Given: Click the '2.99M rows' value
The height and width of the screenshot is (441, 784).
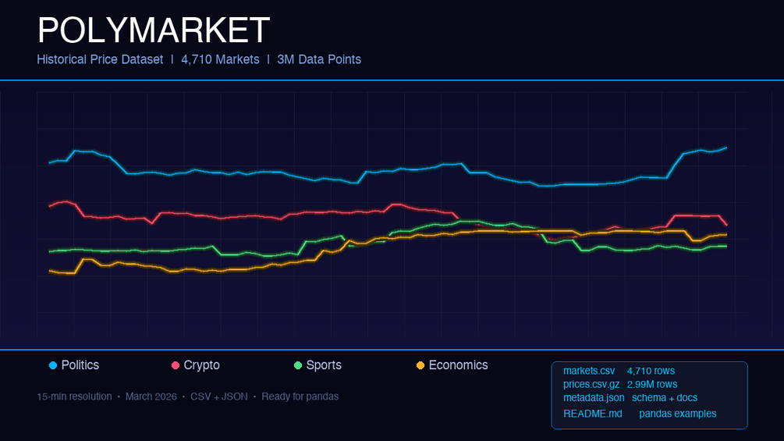Looking at the screenshot, I should coord(652,385).
